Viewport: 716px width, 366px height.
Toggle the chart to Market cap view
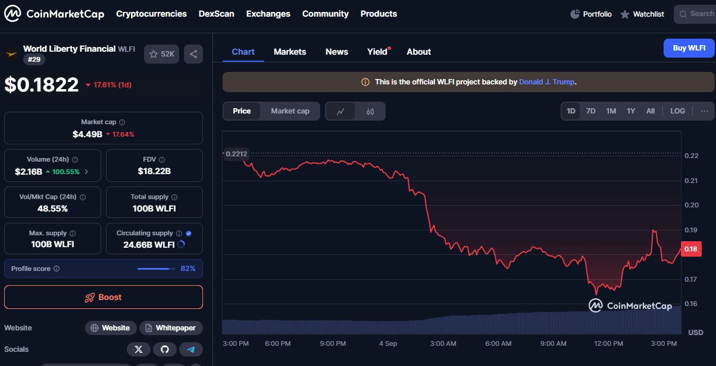click(x=290, y=111)
